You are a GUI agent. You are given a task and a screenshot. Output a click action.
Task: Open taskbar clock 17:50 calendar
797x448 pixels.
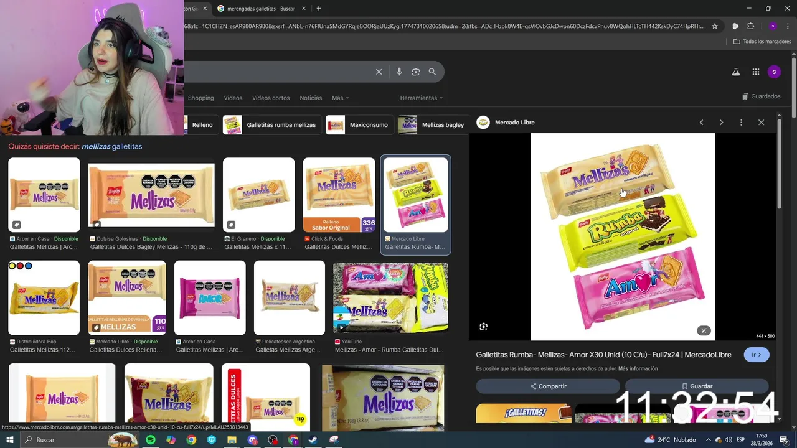coord(762,440)
